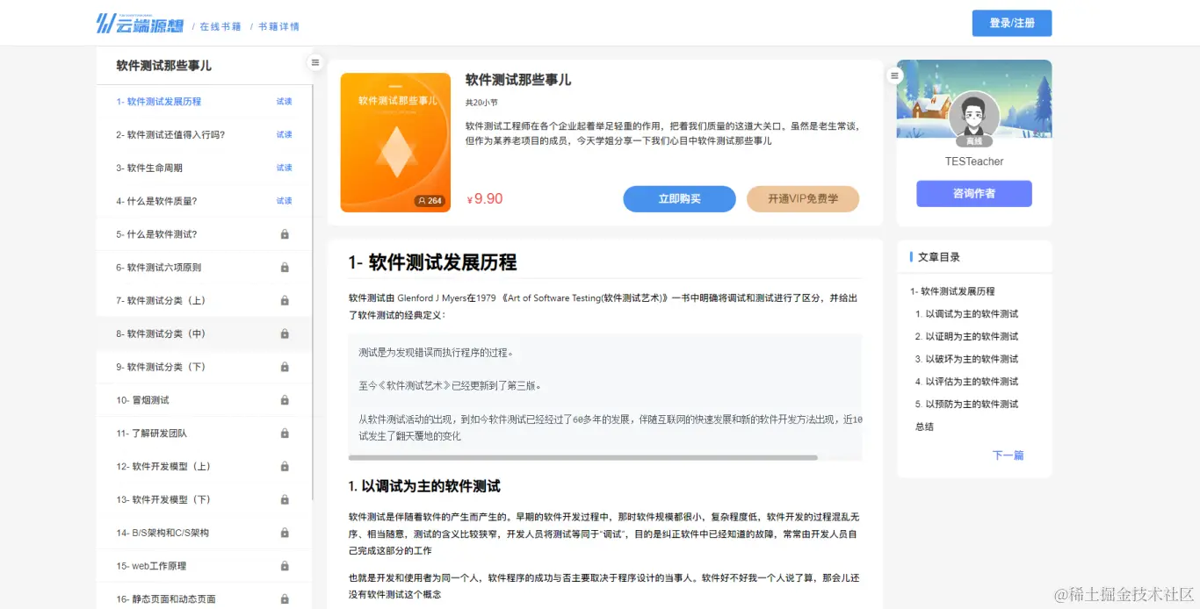Click the book title 软件测试那些事儿 heading
The image size is (1200, 609).
pyautogui.click(x=518, y=80)
